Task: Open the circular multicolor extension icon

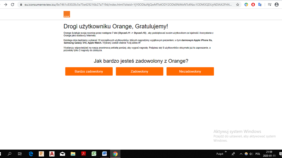Action: [246, 5]
